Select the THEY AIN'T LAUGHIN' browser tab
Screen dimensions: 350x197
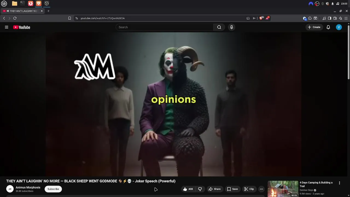(x=22, y=11)
